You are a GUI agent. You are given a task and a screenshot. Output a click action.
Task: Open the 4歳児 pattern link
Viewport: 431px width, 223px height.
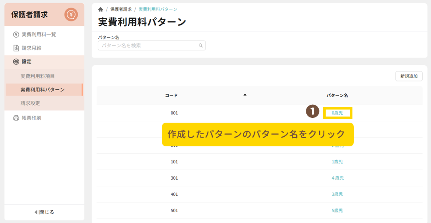338,178
